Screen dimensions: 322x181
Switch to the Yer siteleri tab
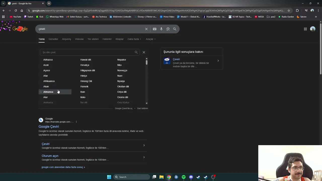93,39
